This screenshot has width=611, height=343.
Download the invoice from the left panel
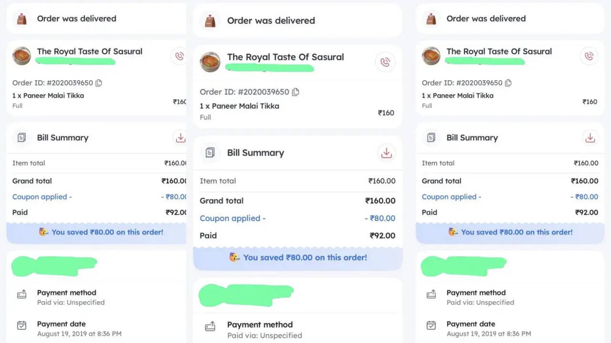coord(180,138)
